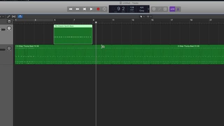Screen dimensions: 224x126
Task: Click bar 19 on the ruler
Action: tap(191, 20)
